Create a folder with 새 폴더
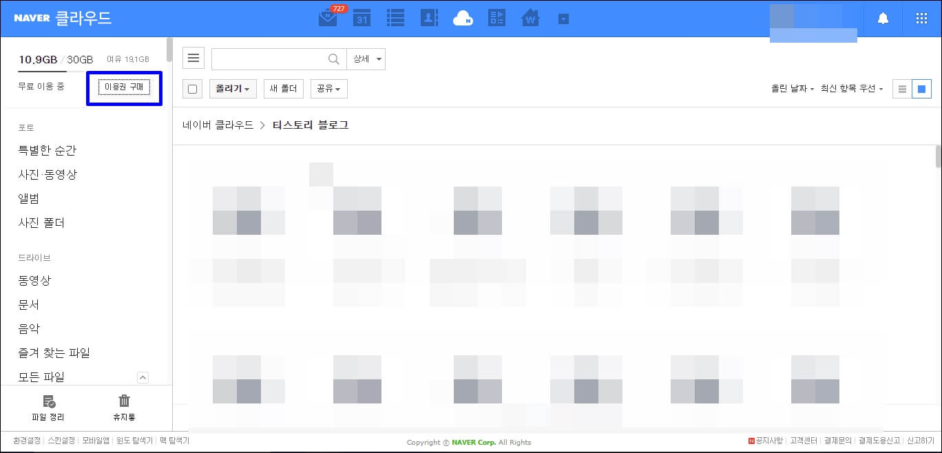Screen dimensions: 942x453 click(283, 89)
